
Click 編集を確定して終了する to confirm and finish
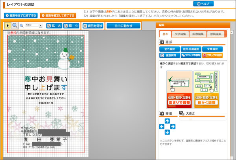click(x=58, y=15)
